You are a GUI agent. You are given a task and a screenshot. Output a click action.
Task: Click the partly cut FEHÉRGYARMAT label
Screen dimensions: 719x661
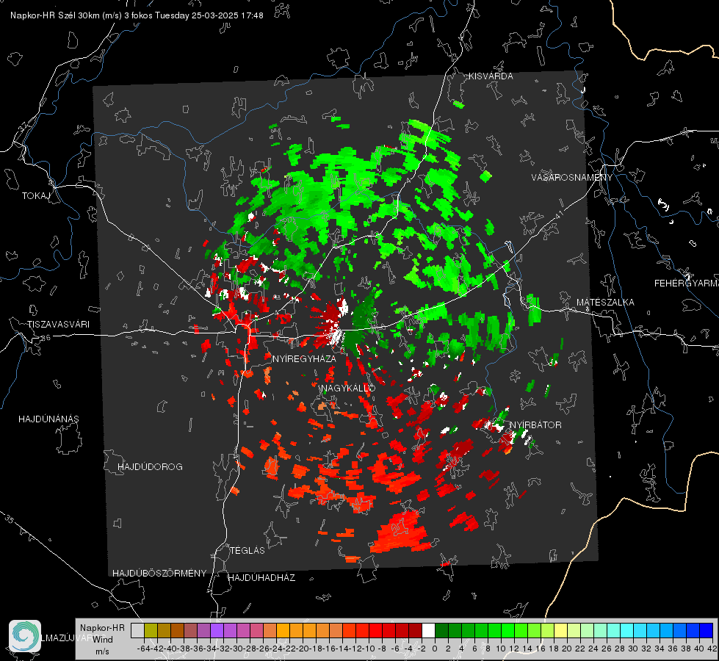pyautogui.click(x=686, y=283)
